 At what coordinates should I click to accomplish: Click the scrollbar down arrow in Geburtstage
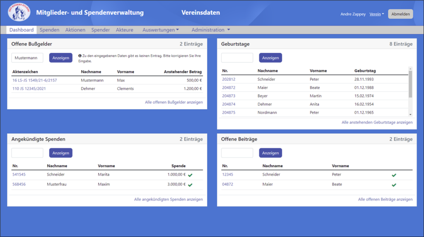point(410,115)
